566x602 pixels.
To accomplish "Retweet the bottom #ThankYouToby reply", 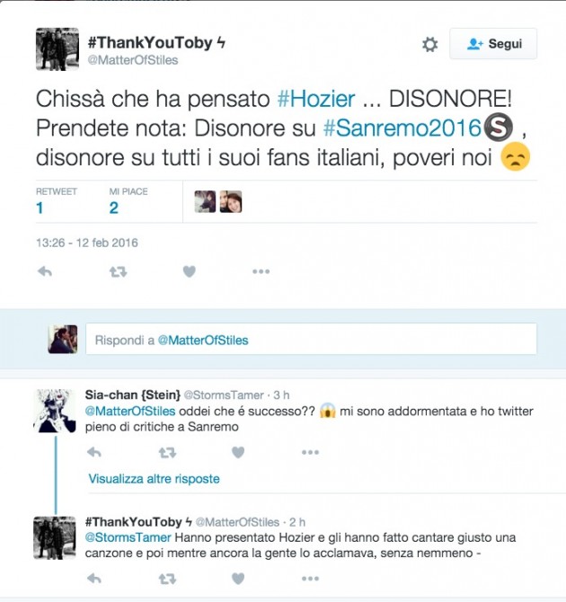I will pyautogui.click(x=167, y=579).
